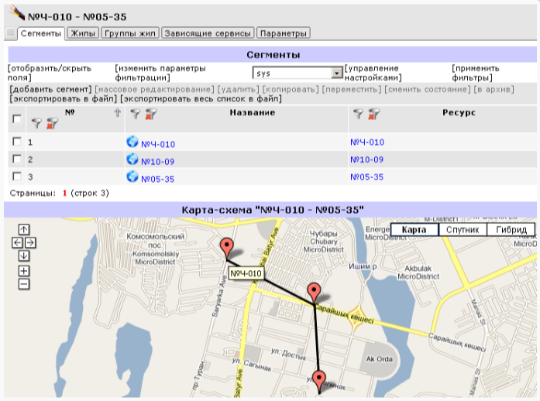Select Гибрид map view
This screenshot has height=401, width=540.
coord(511,230)
